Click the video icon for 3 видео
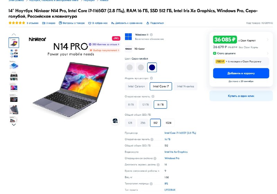 click(x=44, y=23)
